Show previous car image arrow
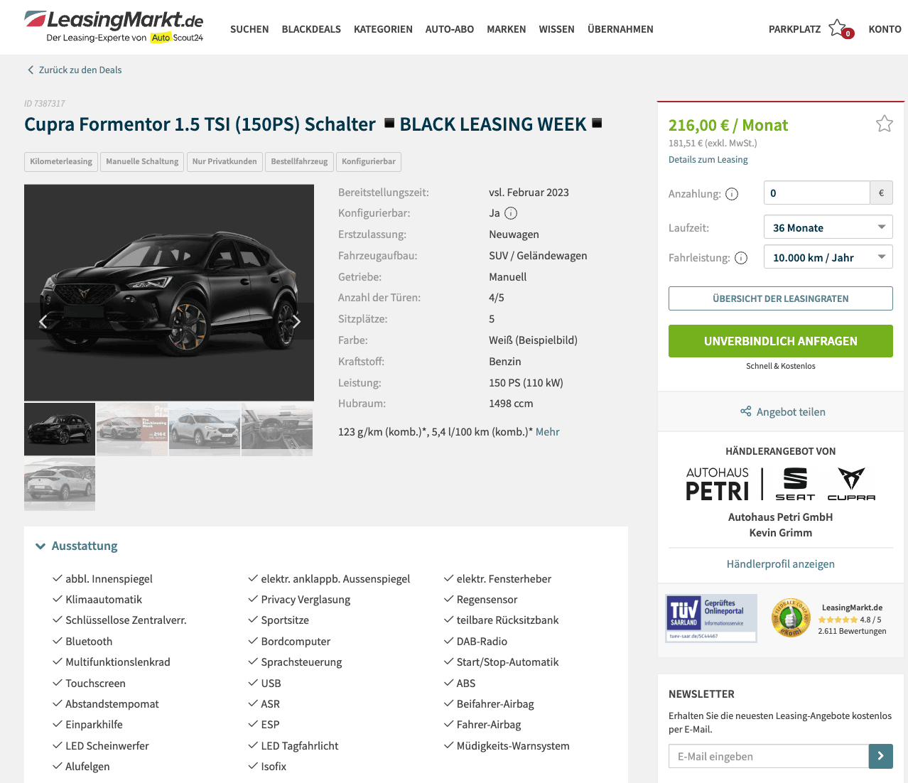 pos(43,321)
